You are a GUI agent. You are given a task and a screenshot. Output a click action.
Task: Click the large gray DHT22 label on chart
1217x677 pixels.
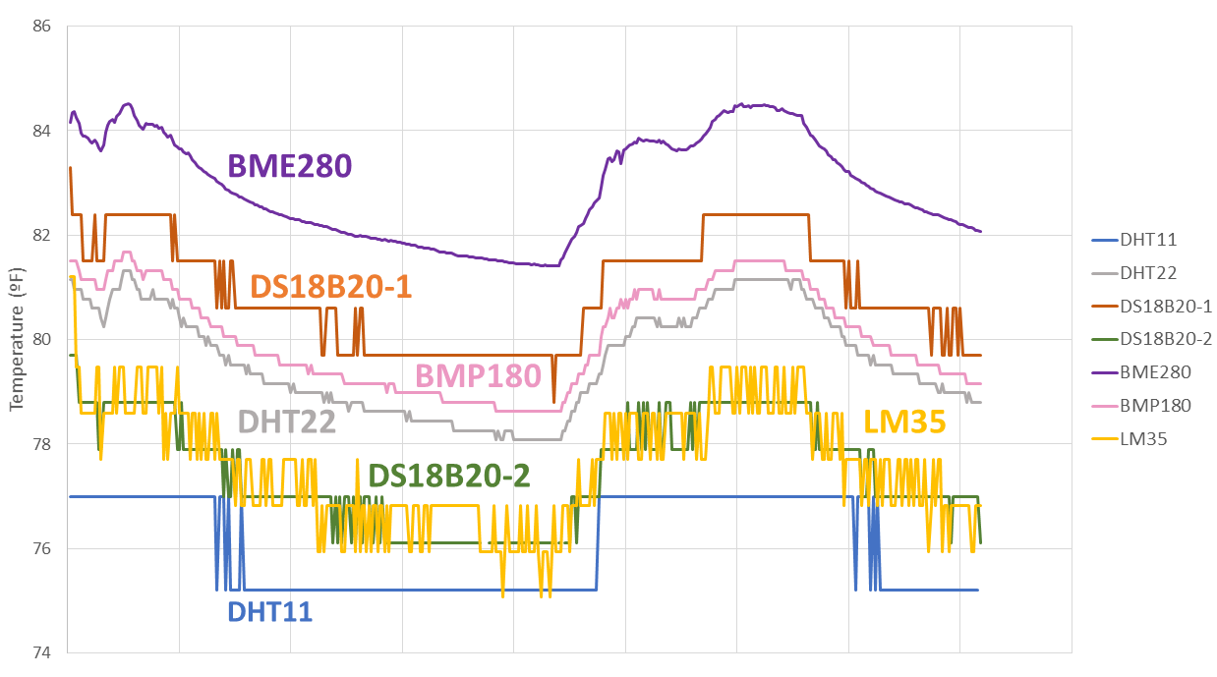point(287,422)
